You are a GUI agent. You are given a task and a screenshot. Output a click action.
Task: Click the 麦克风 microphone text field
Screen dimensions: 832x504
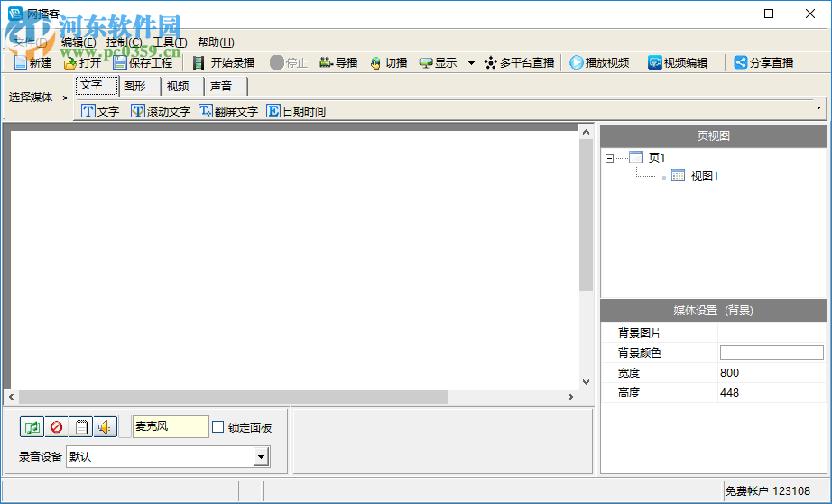coord(171,426)
